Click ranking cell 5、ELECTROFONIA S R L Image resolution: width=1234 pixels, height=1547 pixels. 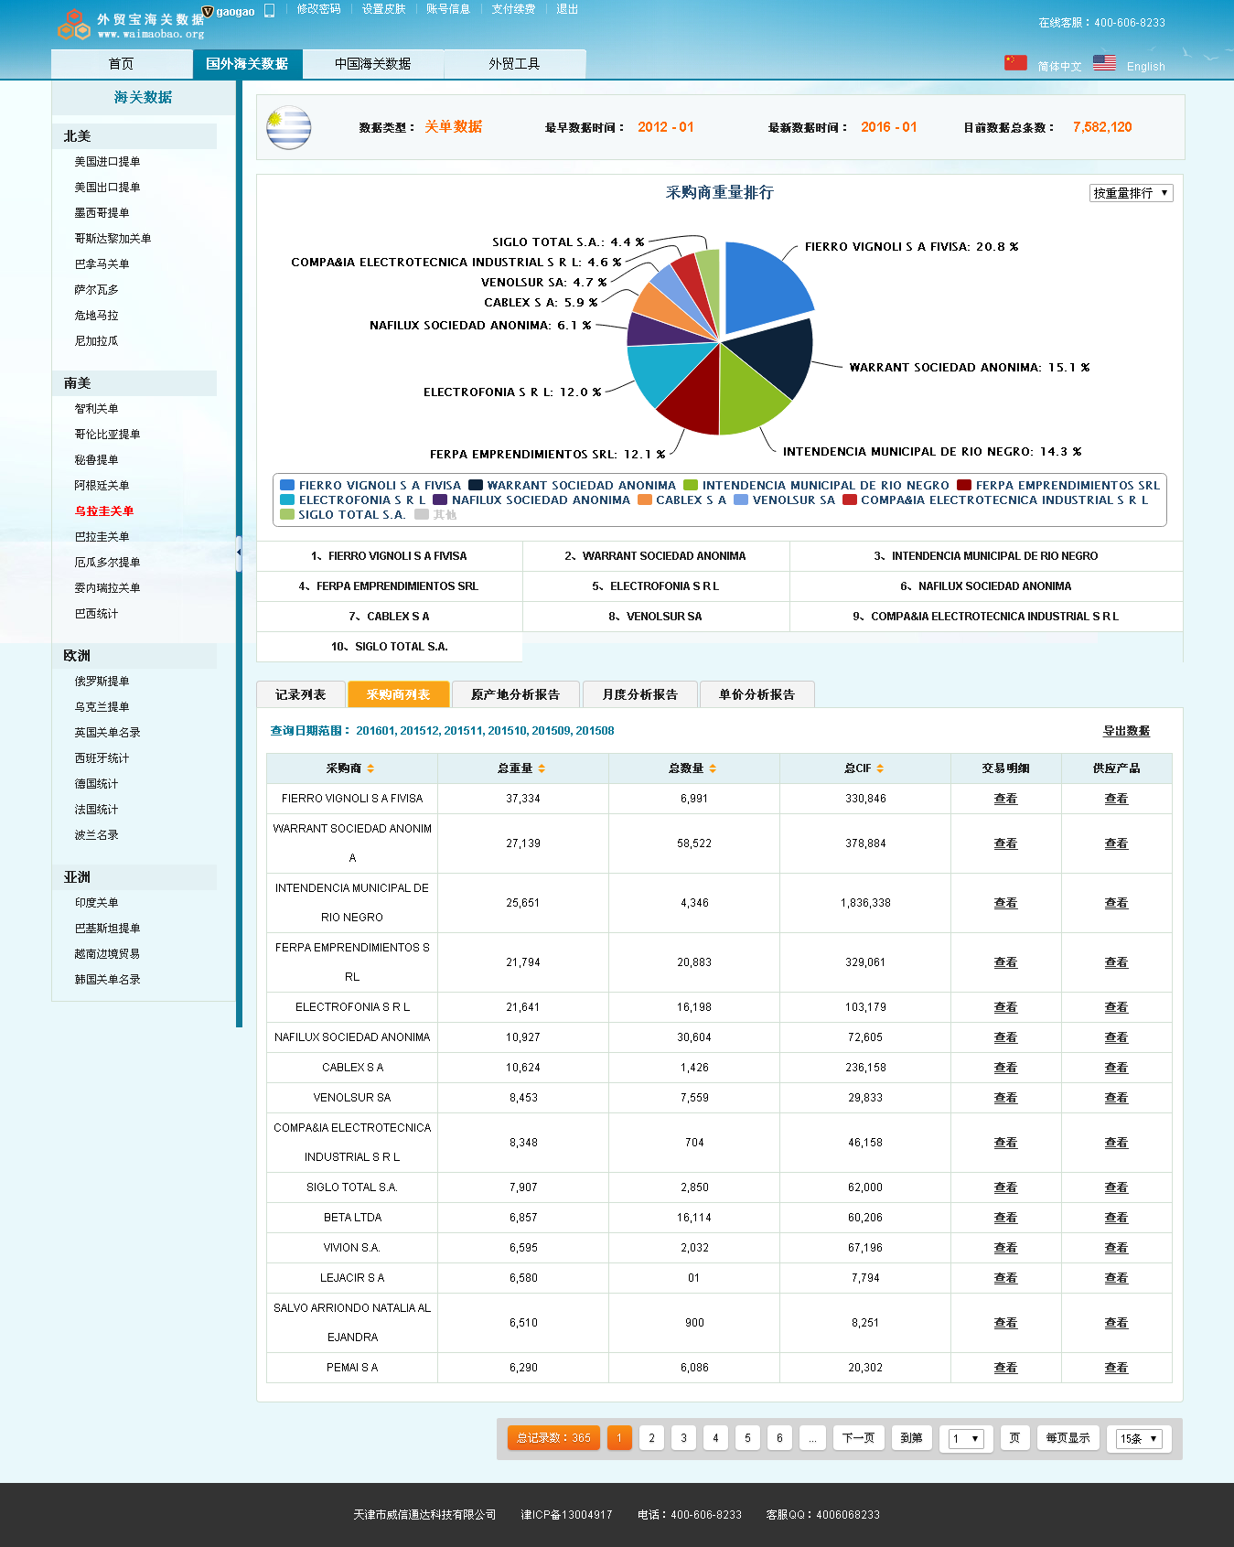click(656, 586)
